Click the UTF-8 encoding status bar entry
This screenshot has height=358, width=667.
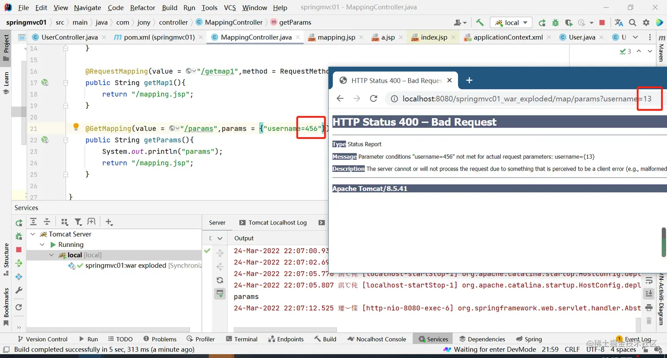596,350
